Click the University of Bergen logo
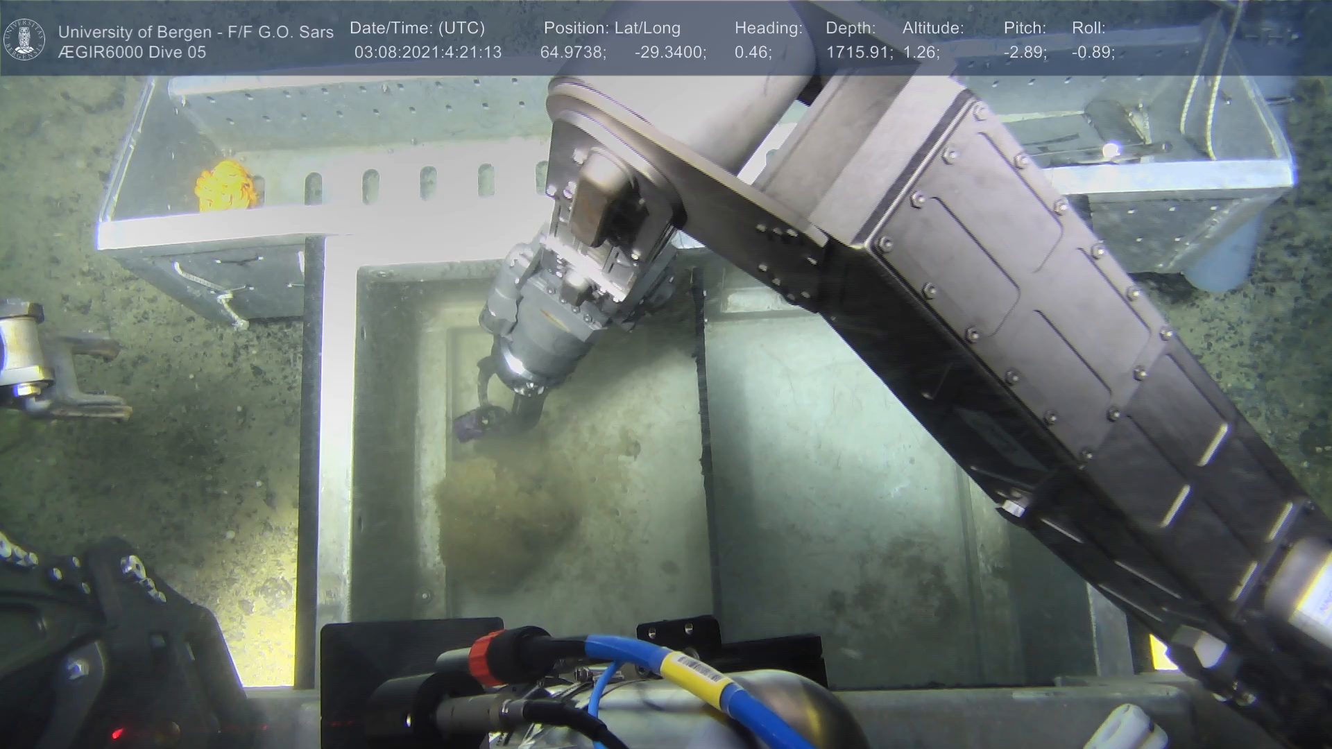The image size is (1332, 749). pyautogui.click(x=24, y=40)
